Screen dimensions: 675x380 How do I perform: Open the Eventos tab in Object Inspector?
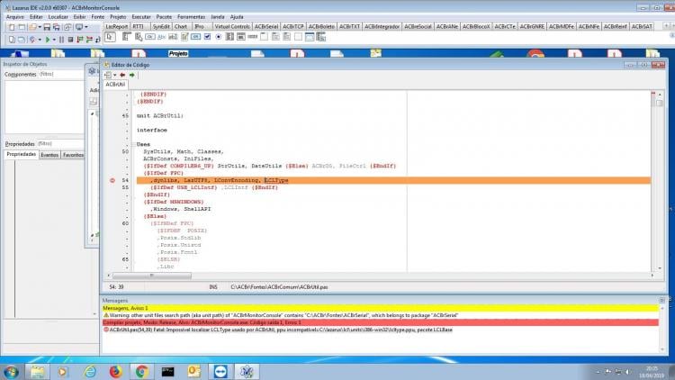[49, 155]
